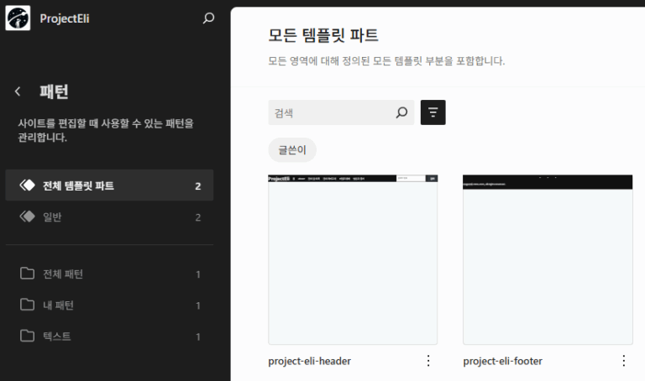Open the options menu for project-eli-header
The image size is (645, 381).
428,361
